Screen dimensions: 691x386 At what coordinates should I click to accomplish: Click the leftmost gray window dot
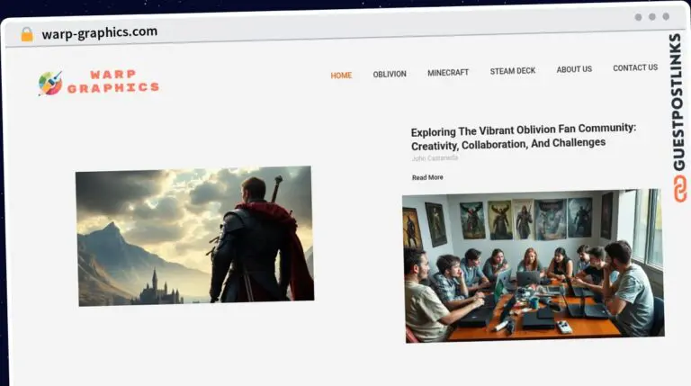pyautogui.click(x=638, y=17)
